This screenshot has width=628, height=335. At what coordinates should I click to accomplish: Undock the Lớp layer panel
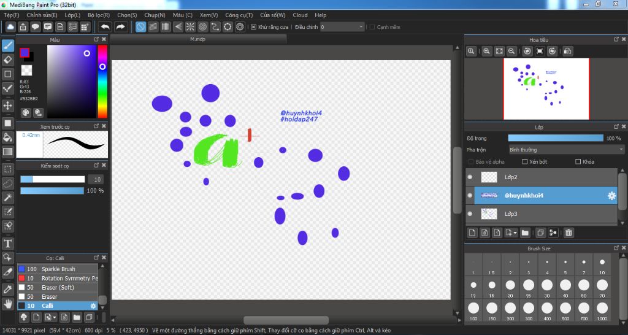(x=616, y=126)
